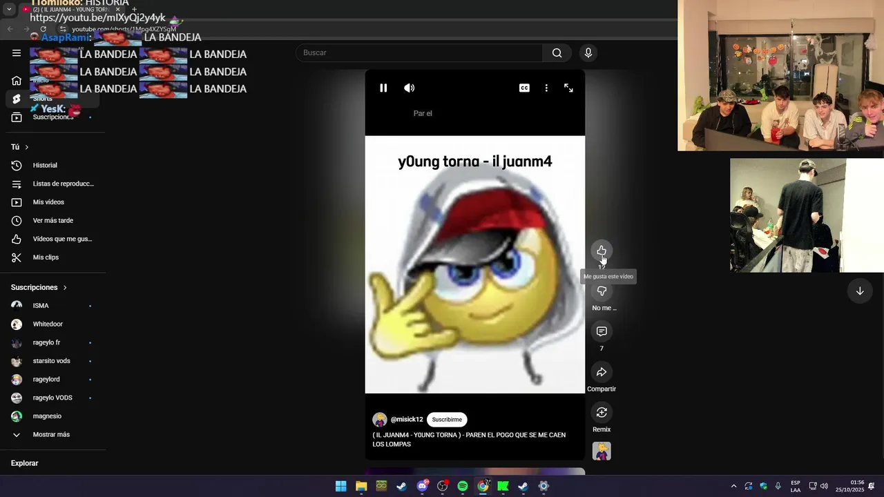Open the volume control in the system tray
Viewport: 884px width, 497px height.
[x=824, y=486]
